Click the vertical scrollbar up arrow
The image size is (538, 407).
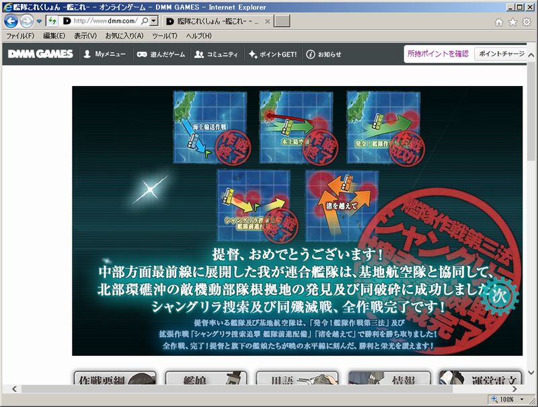[x=531, y=55]
